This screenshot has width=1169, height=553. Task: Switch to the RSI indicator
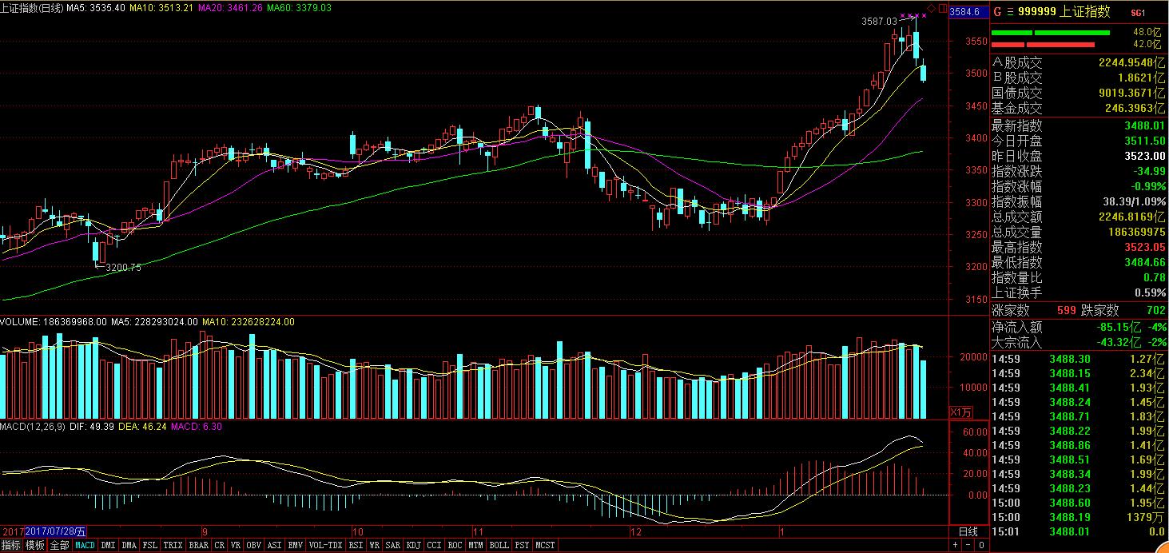(x=356, y=545)
